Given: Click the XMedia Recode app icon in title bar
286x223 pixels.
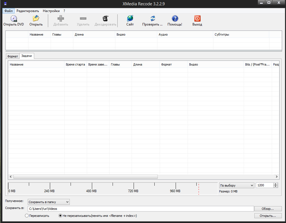Looking at the screenshot, I should click(x=5, y=3).
